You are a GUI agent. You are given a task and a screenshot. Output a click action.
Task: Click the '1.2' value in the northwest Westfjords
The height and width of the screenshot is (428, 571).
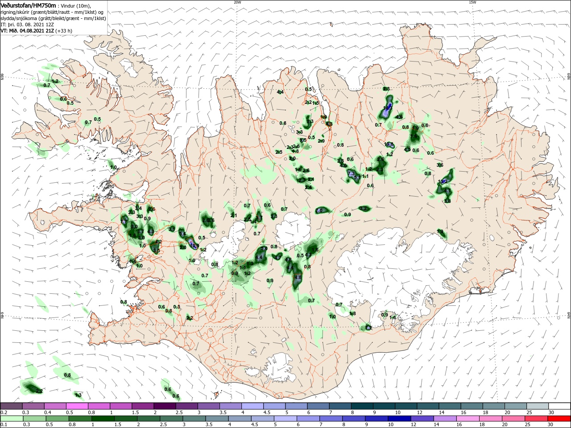click(55, 81)
